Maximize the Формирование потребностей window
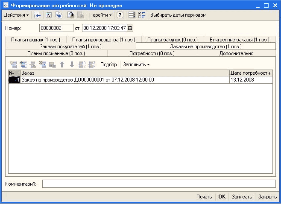This screenshot has width=281, height=204. tap(266, 6)
